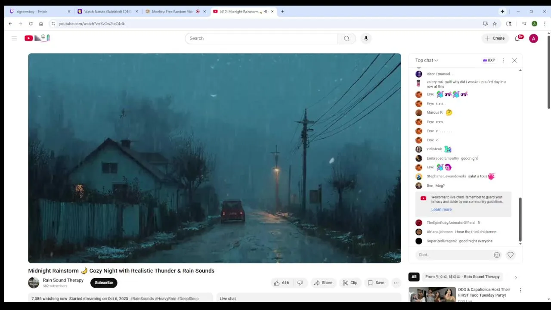Click chat user Airiana johnson
Image resolution: width=551 pixels, height=310 pixels.
coord(440,232)
